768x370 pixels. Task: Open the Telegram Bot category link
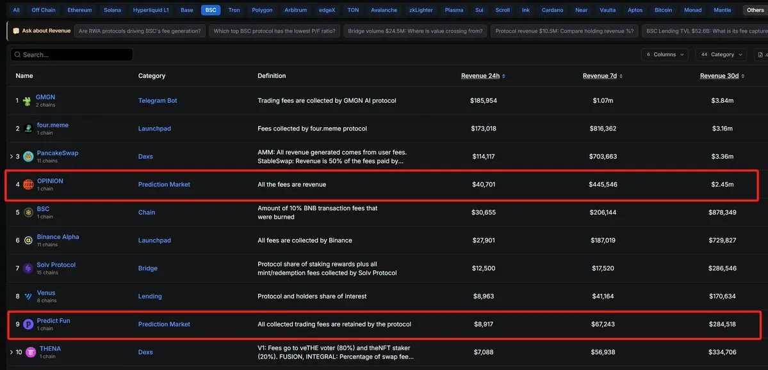tap(158, 101)
